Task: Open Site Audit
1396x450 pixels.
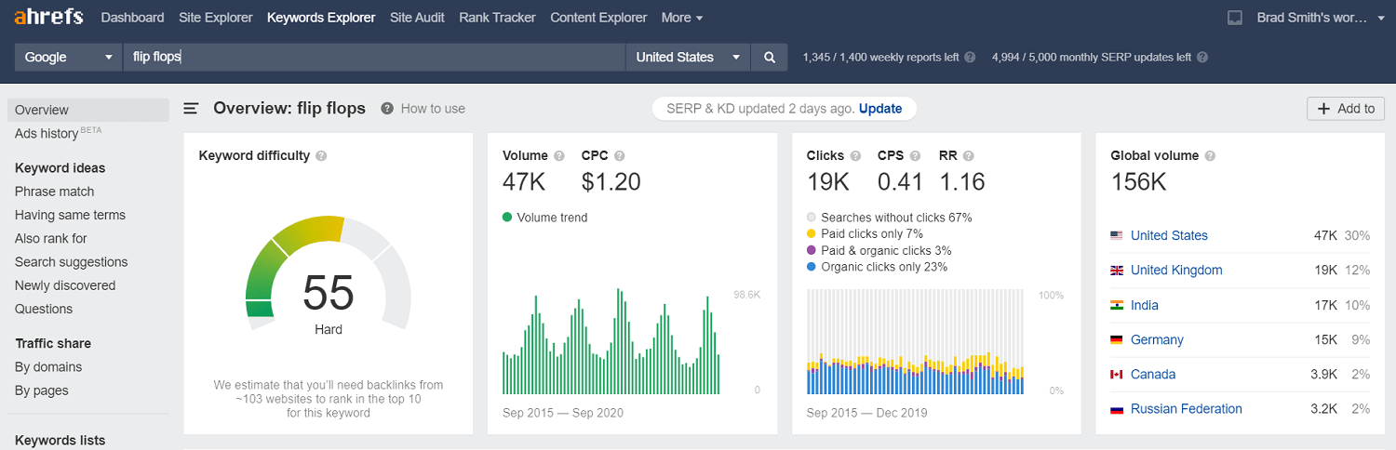Action: click(x=417, y=18)
